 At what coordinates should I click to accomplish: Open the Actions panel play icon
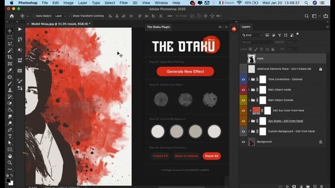click(x=20, y=29)
